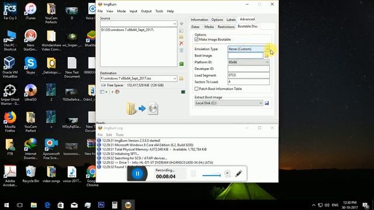Select the Recycle Bin desktop icon
The width and height of the screenshot is (374, 210).
tap(30, 174)
